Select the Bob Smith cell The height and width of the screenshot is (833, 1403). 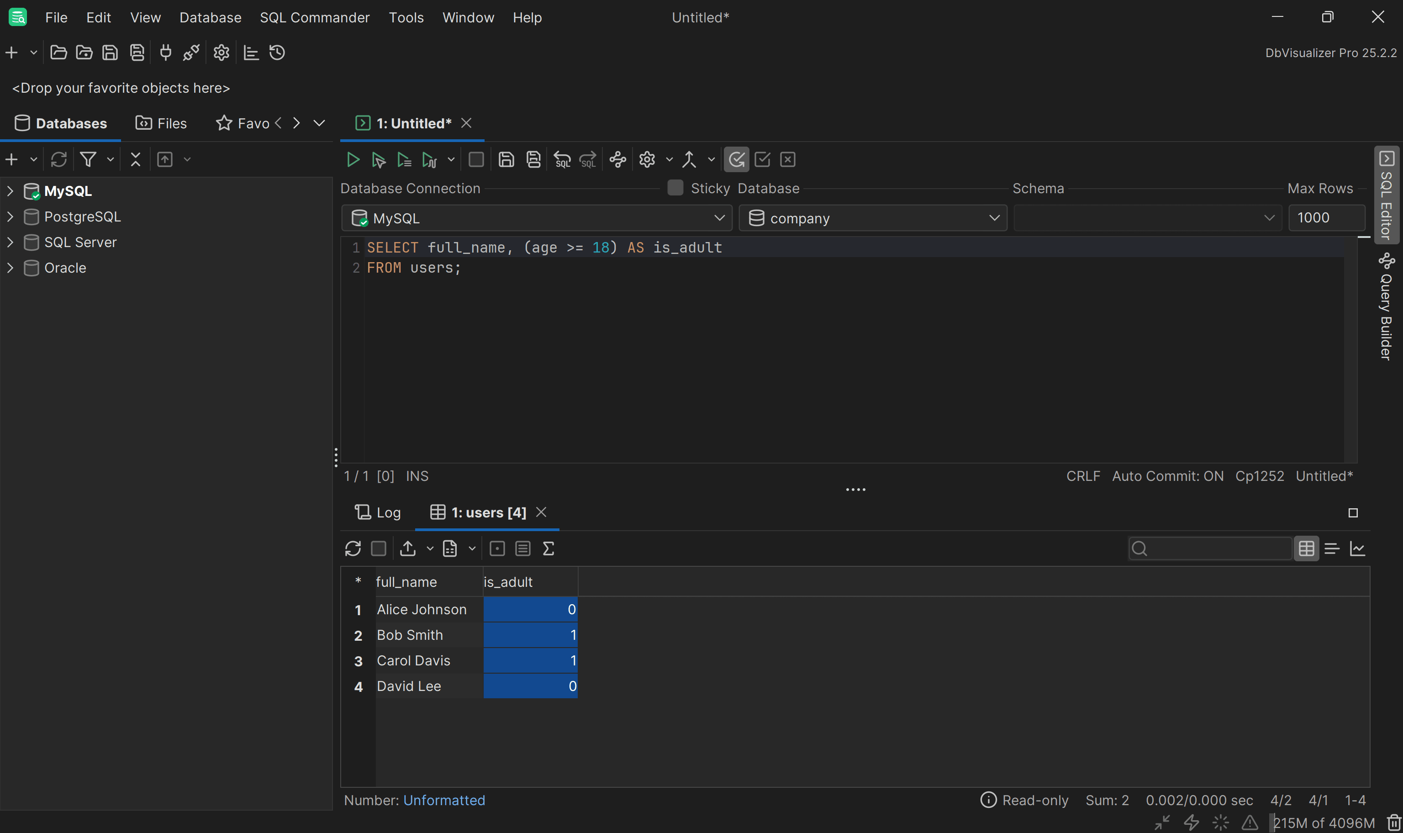429,635
